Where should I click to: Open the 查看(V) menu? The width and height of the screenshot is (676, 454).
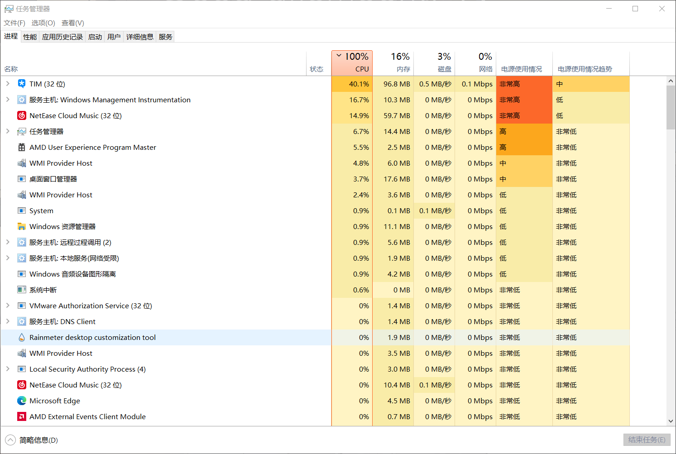pos(73,23)
